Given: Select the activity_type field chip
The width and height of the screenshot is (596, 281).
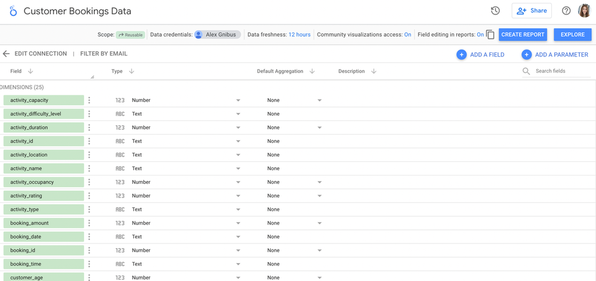Looking at the screenshot, I should [44, 209].
